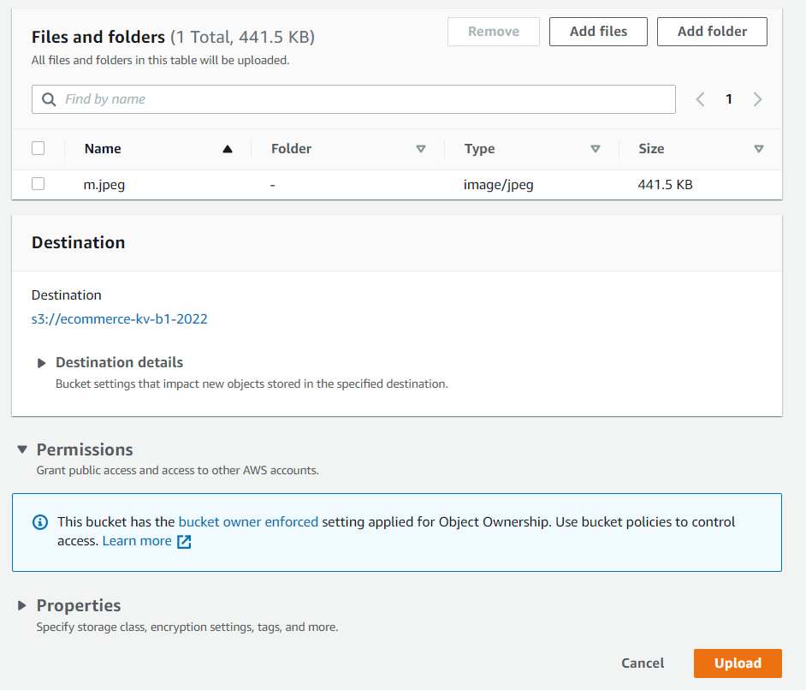Screen dimensions: 806x690
Task: Open the bucket owner enforced link
Action: [x=248, y=521]
